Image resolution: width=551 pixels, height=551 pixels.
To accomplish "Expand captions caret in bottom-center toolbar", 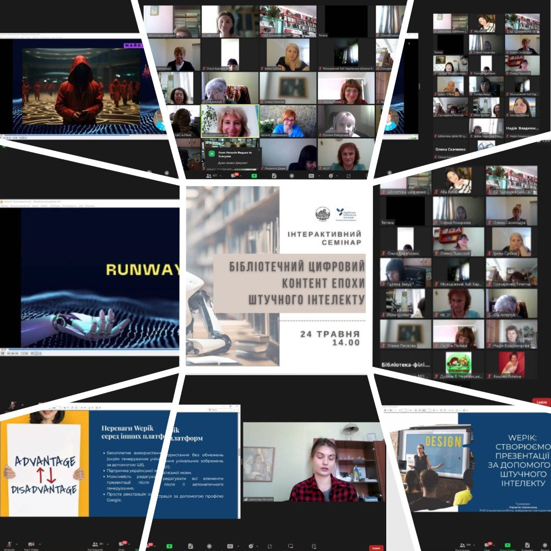I will click(x=238, y=546).
